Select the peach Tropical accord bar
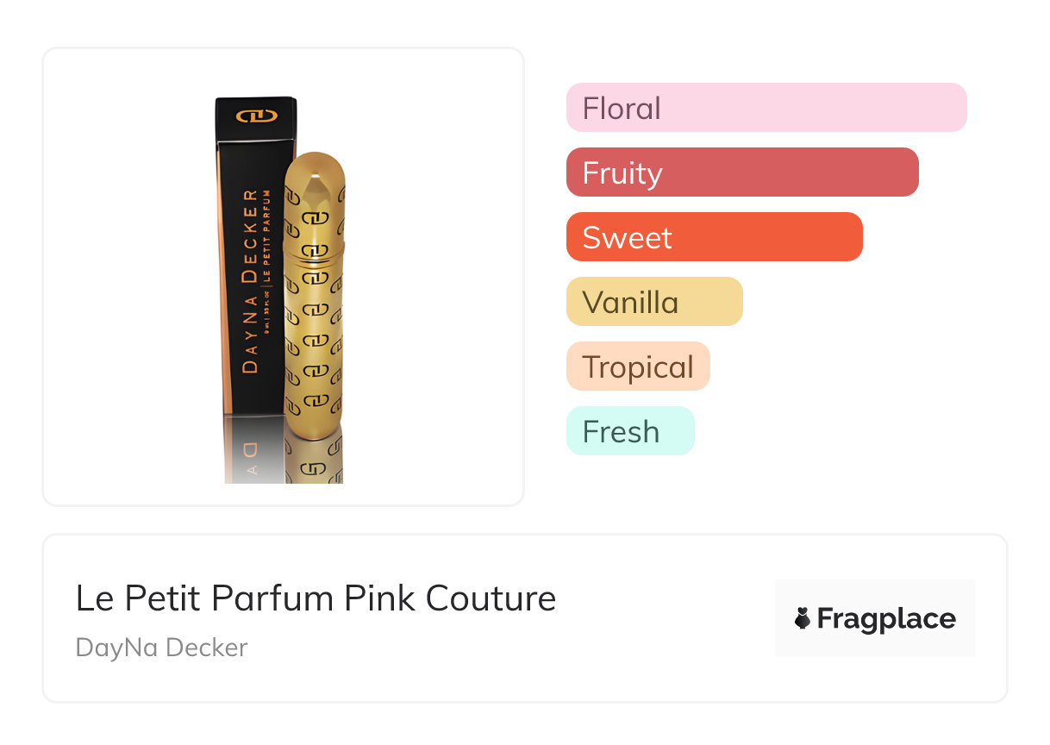This screenshot has width=1050, height=745. tap(638, 366)
